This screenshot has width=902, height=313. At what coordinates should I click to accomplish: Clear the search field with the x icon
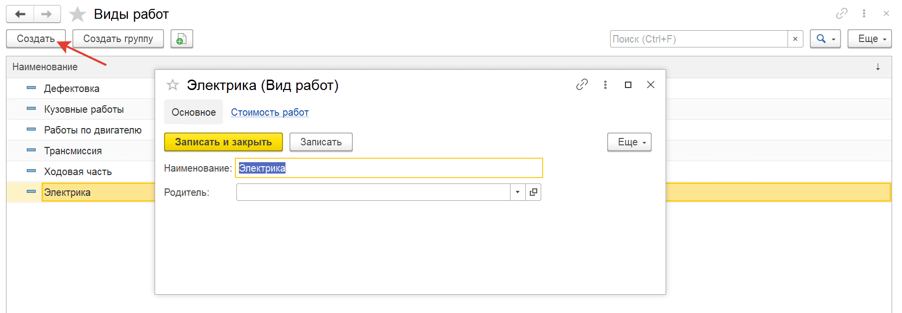[795, 39]
